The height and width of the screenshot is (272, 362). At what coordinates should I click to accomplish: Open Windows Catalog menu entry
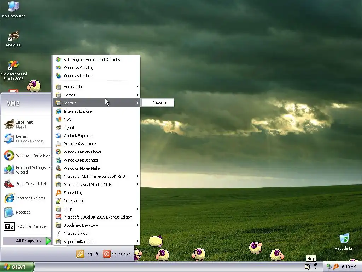point(97,68)
